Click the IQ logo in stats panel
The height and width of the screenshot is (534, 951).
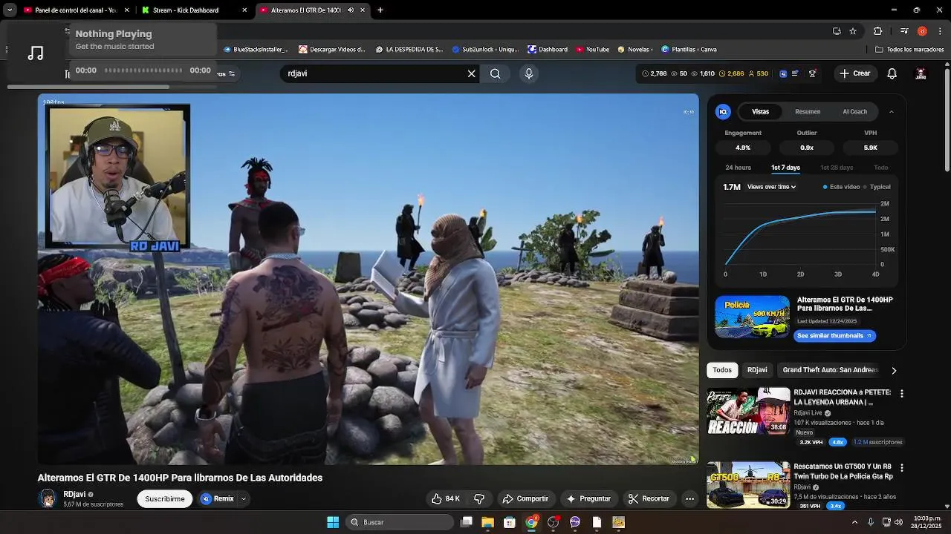pos(723,112)
